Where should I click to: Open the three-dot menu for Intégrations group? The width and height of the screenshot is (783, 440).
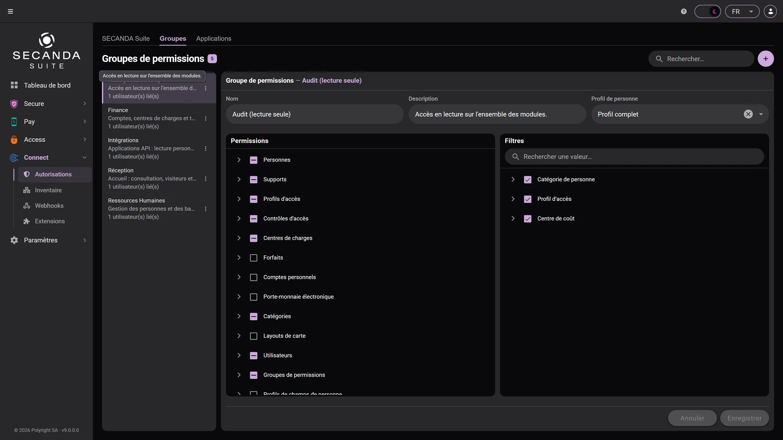[206, 148]
